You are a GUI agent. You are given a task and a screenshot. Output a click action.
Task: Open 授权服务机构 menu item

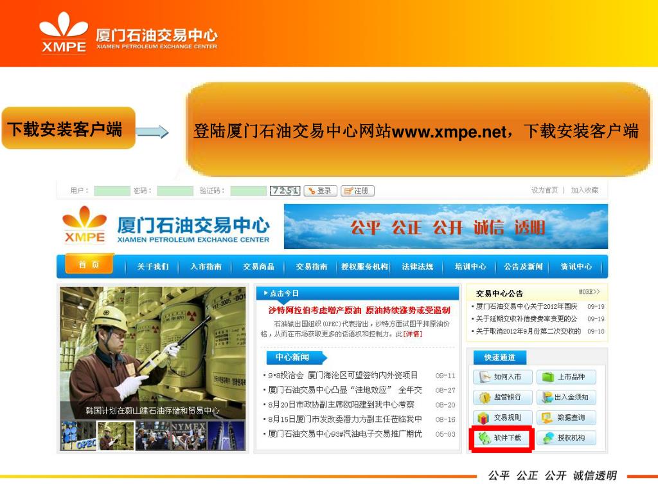[364, 267]
